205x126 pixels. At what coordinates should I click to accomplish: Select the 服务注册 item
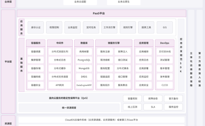[x=105, y=52]
